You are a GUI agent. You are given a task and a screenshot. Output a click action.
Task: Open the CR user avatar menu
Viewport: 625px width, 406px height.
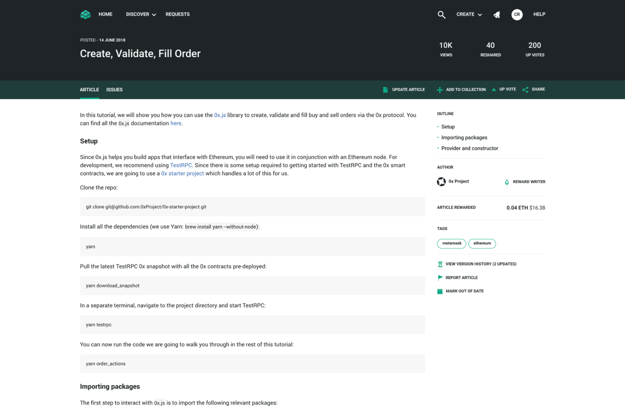coord(517,15)
